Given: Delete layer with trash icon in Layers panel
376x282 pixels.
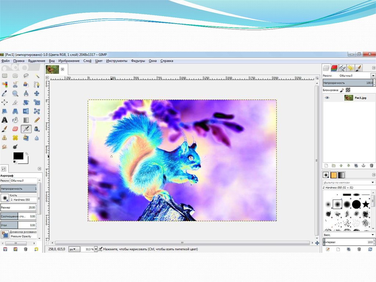Looking at the screenshot, I should click(x=372, y=166).
